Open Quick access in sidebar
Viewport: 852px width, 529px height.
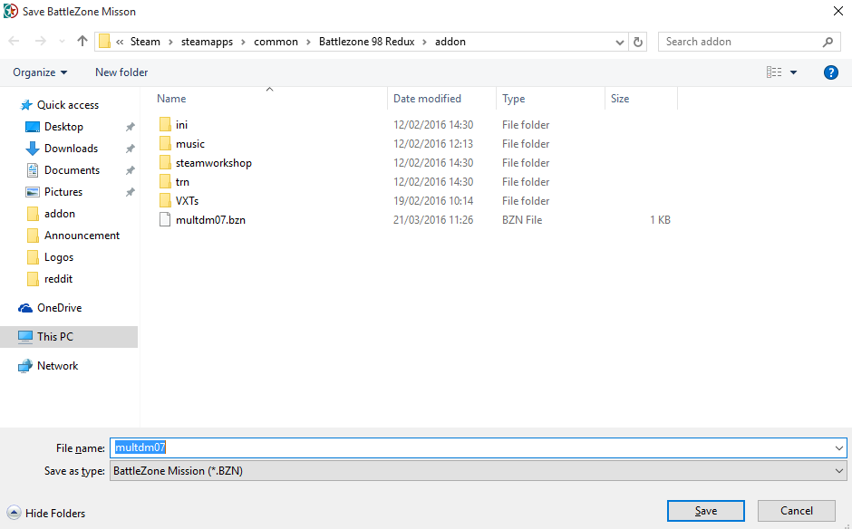click(x=68, y=105)
